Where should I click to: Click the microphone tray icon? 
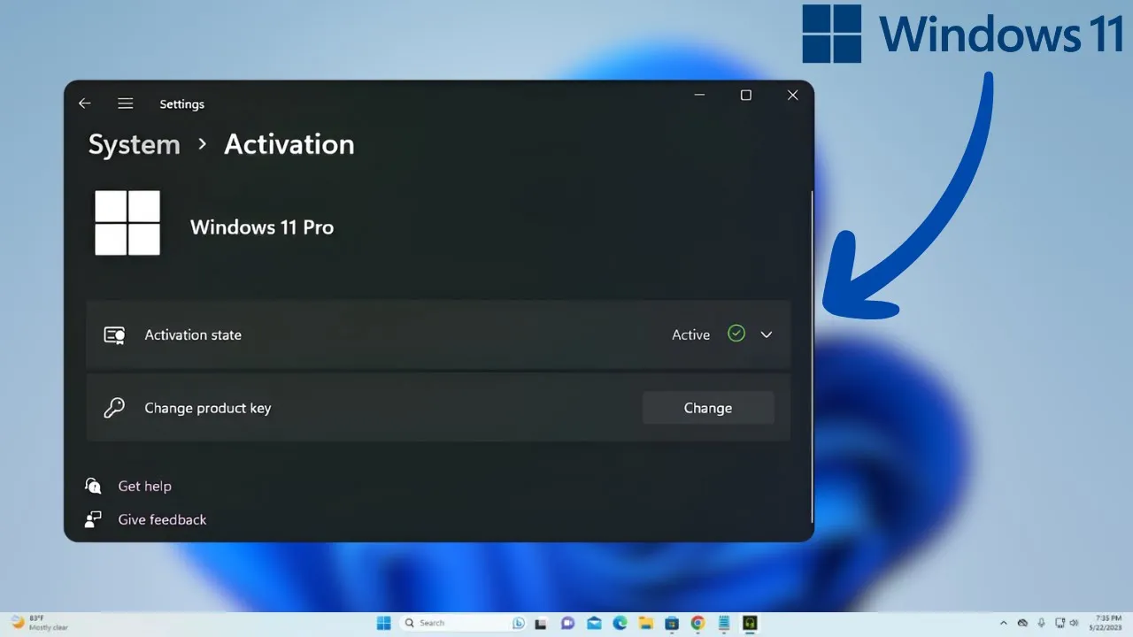pos(1042,623)
